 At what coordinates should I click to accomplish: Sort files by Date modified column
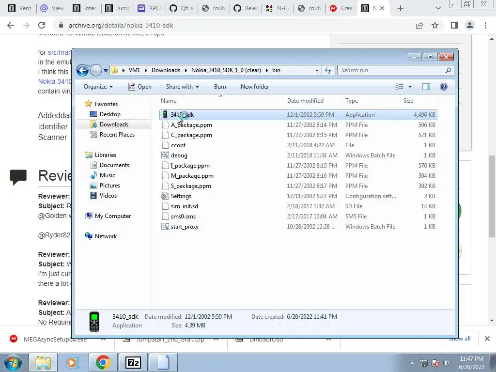click(305, 101)
